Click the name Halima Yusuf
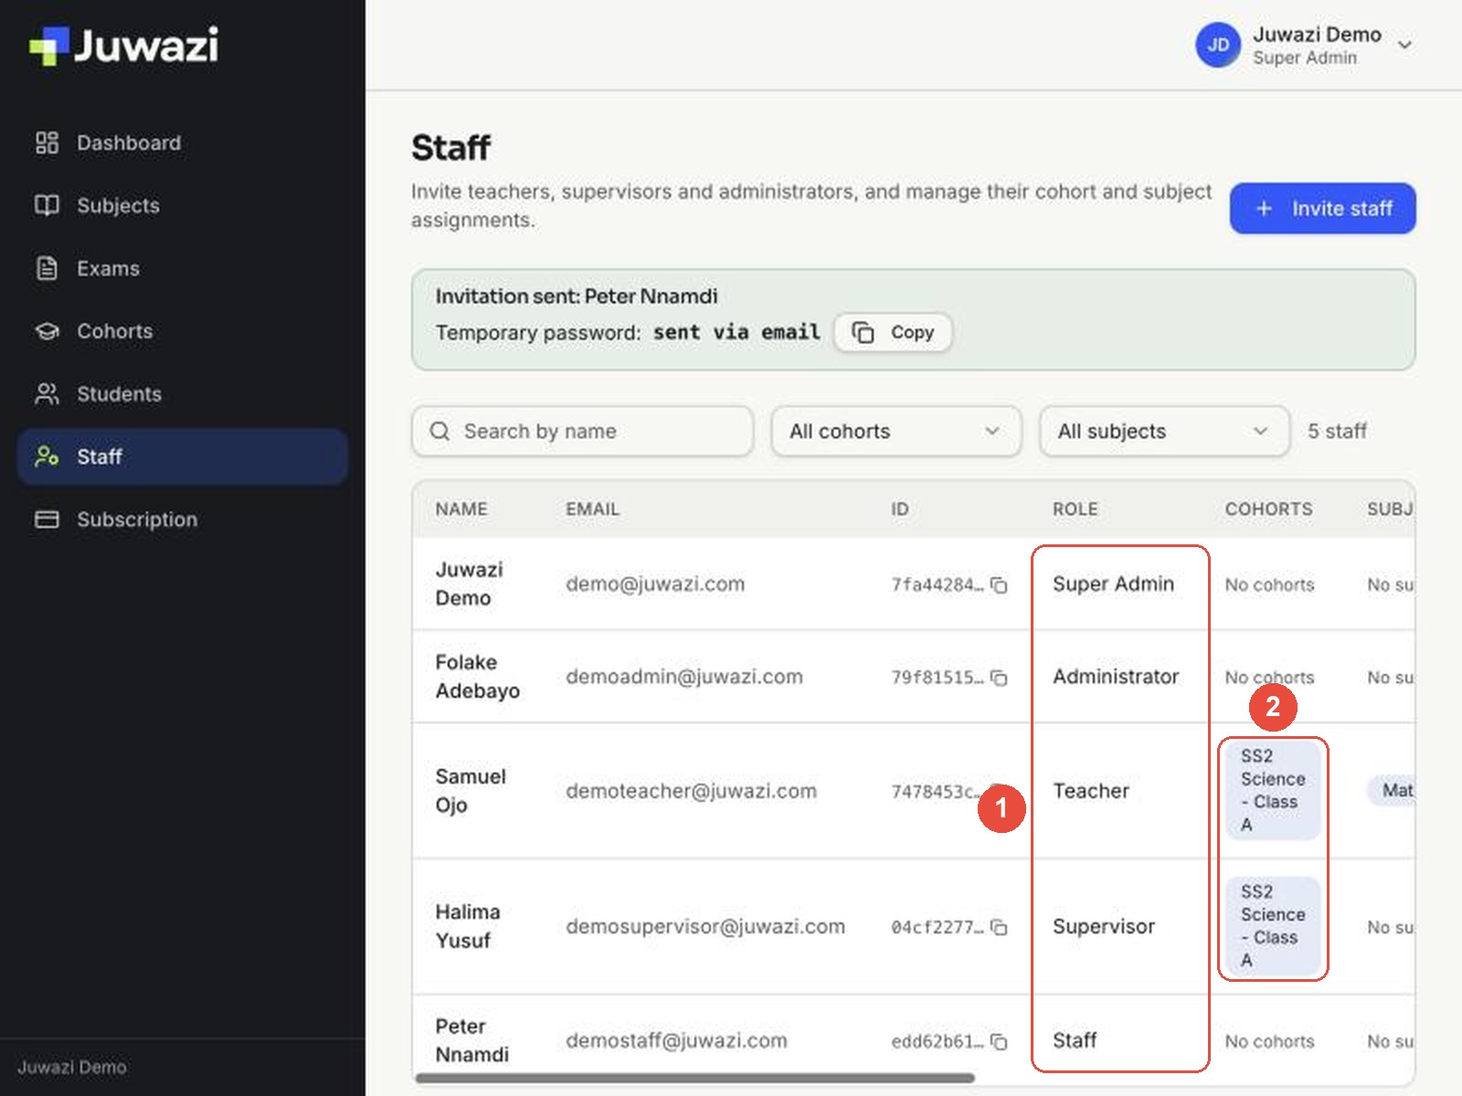The image size is (1462, 1096). click(468, 926)
